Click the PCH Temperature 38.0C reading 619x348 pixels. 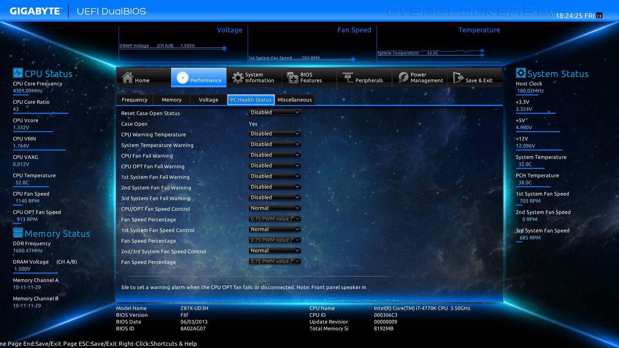tap(525, 183)
